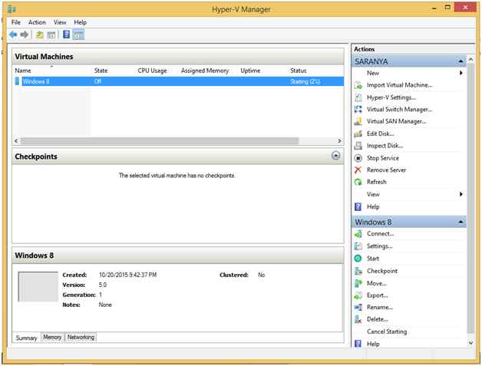
Task: Click the Delete action icon
Action: [358, 320]
